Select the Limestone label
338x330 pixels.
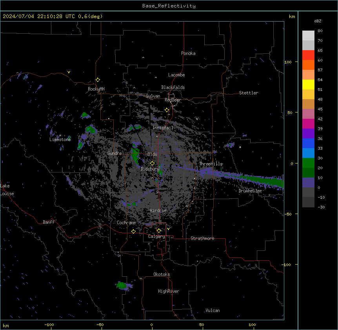click(x=60, y=140)
